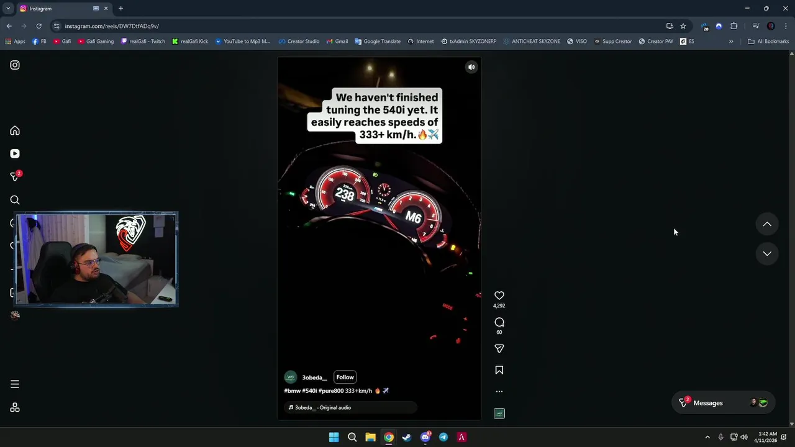
Task: Open the Gafi Gaming bookmark
Action: point(96,42)
